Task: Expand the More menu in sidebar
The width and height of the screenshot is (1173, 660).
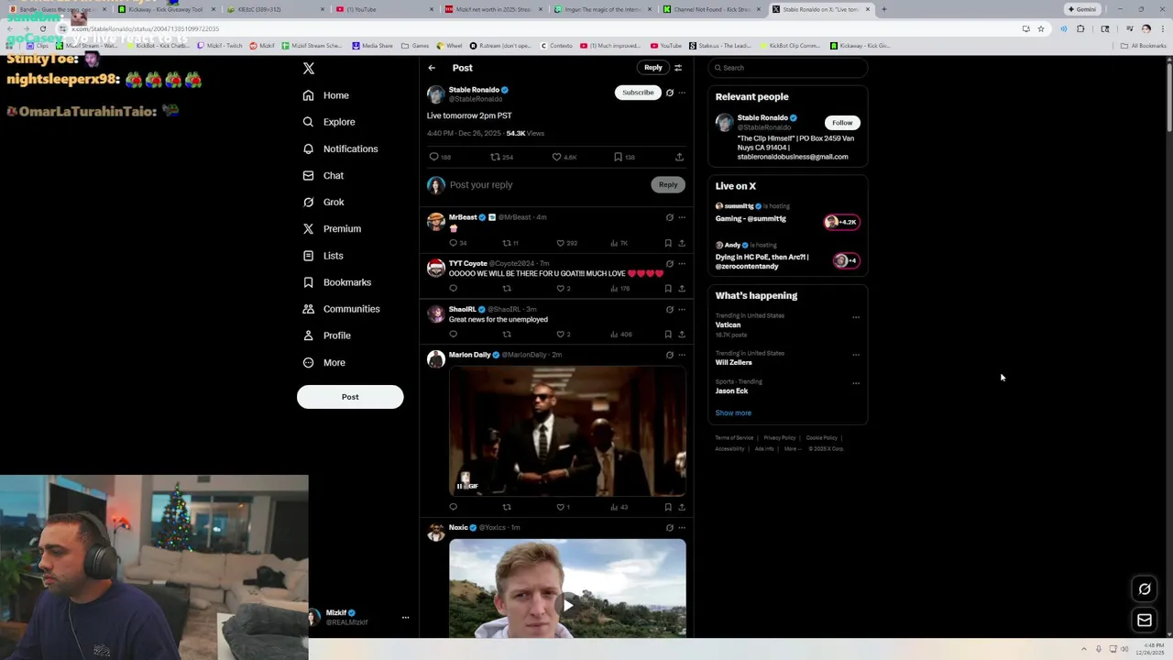Action: pos(323,362)
